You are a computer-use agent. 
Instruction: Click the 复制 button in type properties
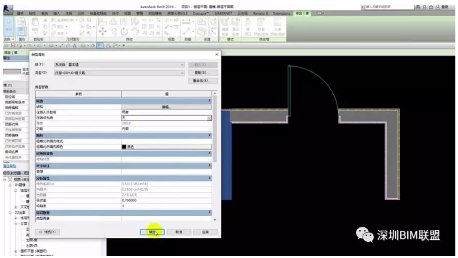[203, 73]
